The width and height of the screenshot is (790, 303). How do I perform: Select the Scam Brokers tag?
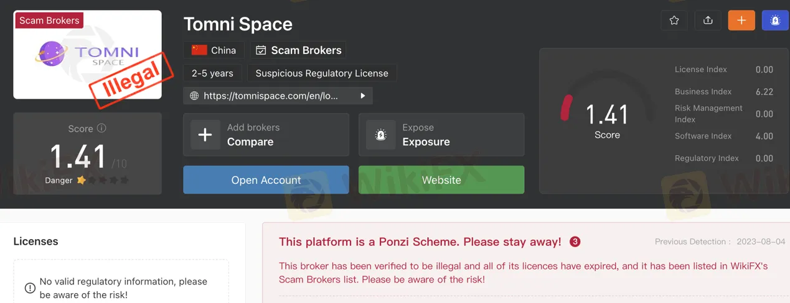coord(298,50)
